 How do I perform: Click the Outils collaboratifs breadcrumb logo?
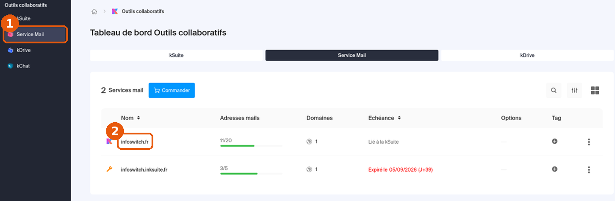point(115,11)
